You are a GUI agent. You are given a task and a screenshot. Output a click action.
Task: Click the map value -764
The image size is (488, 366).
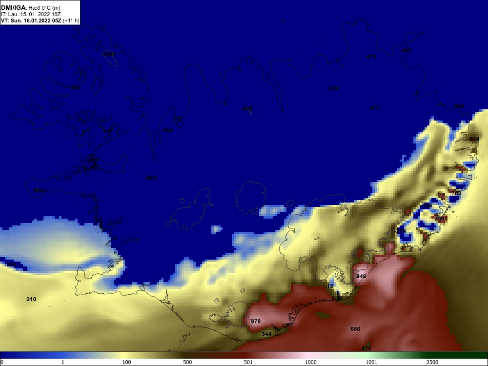(x=166, y=130)
